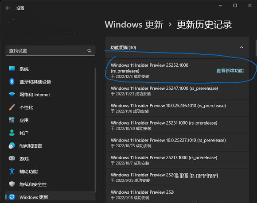Click the Windows 更新 breadcrumb link
This screenshot has height=203, width=257.
[x=134, y=24]
